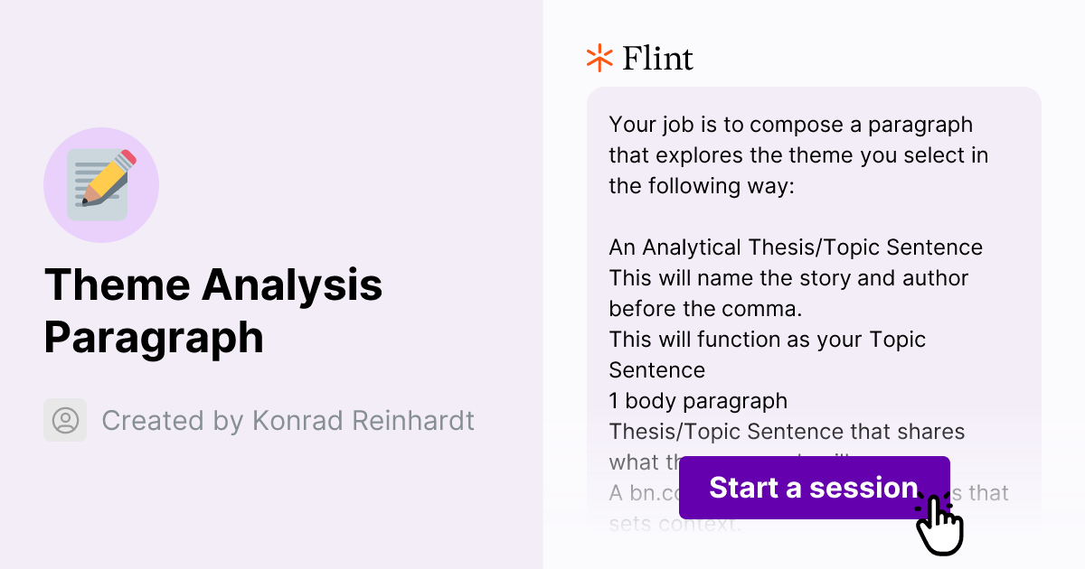Click the Analytical Thesis/Topic Sentence line
1085x569 pixels.
[795, 247]
